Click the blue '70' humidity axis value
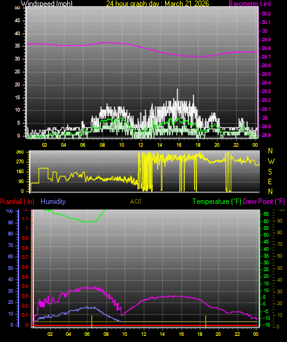Screen dimensions: 287x342 [x=10, y=246]
